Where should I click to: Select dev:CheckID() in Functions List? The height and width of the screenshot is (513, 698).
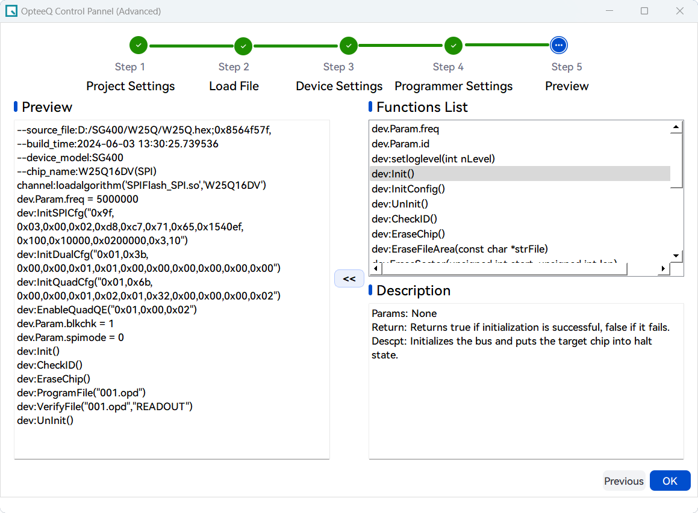coord(404,219)
